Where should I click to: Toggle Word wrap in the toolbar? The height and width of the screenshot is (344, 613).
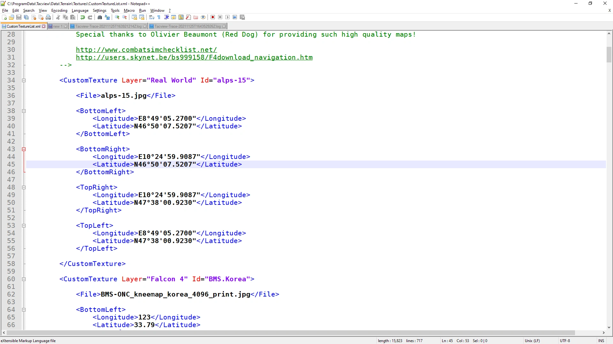152,17
